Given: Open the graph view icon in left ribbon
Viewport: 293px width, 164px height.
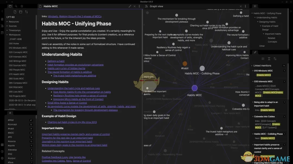Looking at the screenshot, I should [x=2, y=26].
